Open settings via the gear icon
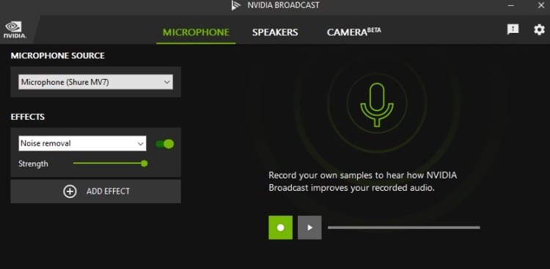The height and width of the screenshot is (269, 550). (539, 29)
